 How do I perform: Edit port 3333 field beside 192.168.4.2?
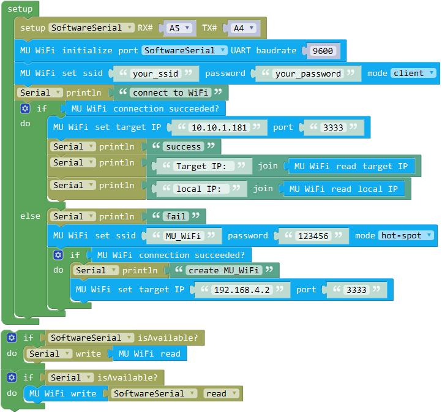click(x=356, y=290)
